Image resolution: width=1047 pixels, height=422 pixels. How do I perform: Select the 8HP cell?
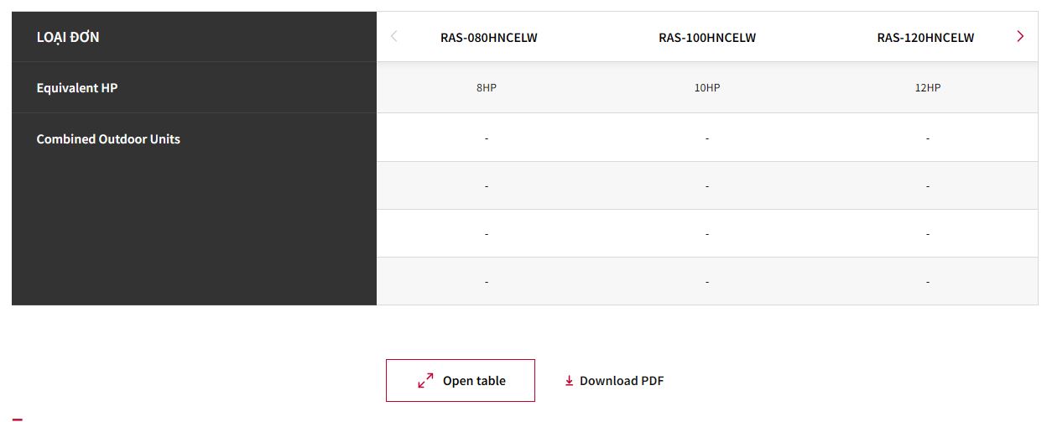(x=487, y=87)
